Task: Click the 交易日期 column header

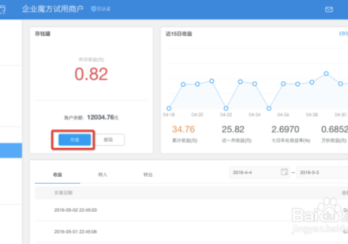Action: (x=64, y=192)
